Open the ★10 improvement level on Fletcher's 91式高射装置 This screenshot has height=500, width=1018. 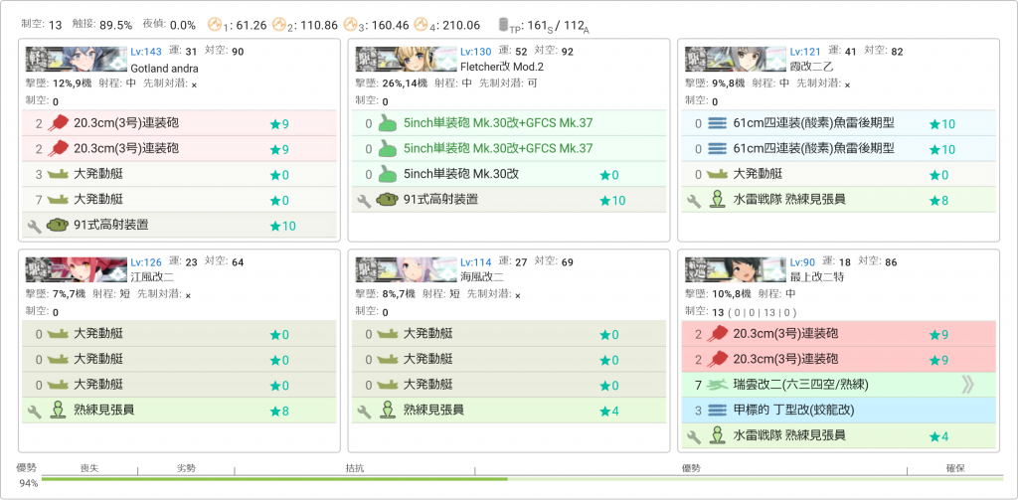pos(612,200)
